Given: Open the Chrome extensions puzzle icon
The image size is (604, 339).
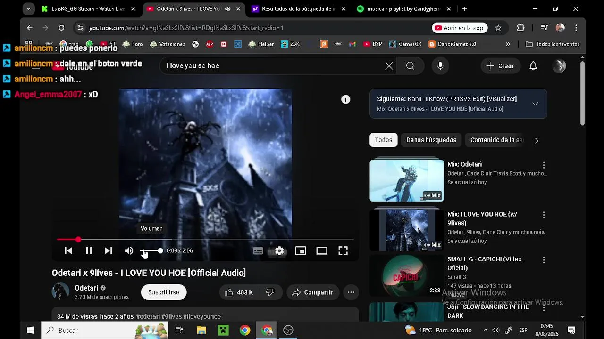Looking at the screenshot, I should [x=520, y=28].
